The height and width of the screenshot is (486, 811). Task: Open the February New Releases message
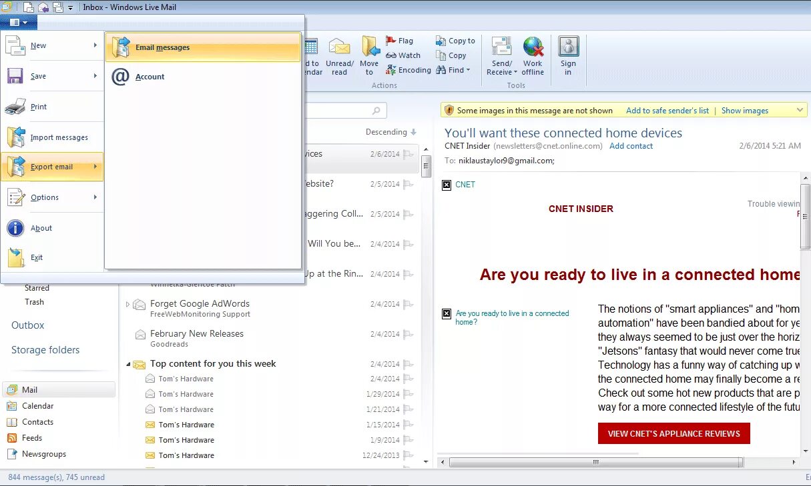(x=270, y=339)
